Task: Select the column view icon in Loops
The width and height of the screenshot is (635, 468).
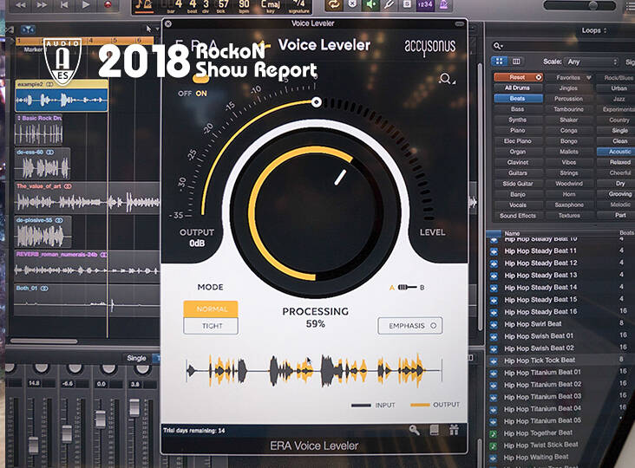Action: click(516, 62)
